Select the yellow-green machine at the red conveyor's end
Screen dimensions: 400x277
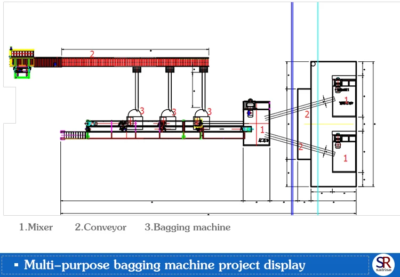coord(22,62)
